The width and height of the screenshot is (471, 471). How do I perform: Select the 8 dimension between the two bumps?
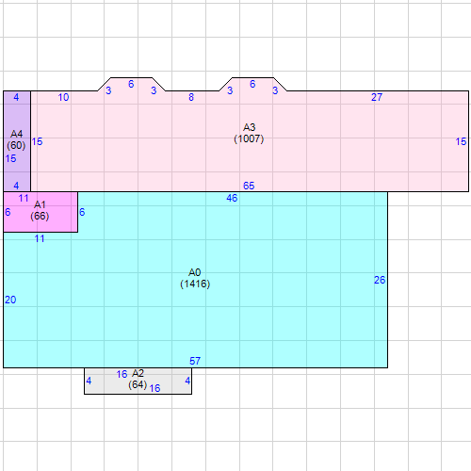191,97
